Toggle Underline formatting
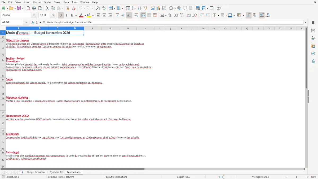Viewport: 318px width, 179px height. point(72,15)
